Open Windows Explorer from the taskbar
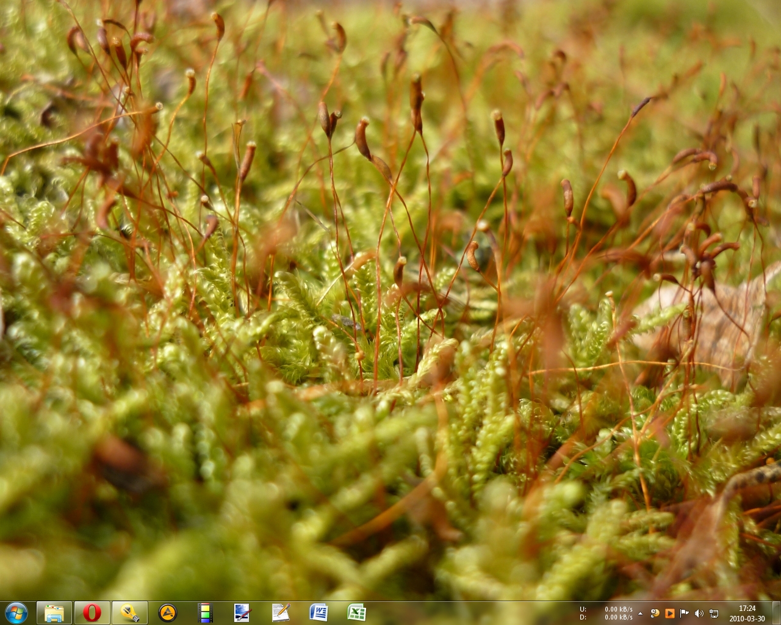 coord(54,613)
